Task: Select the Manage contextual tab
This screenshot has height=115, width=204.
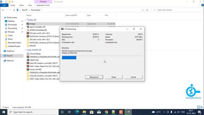Action: [x=43, y=2]
